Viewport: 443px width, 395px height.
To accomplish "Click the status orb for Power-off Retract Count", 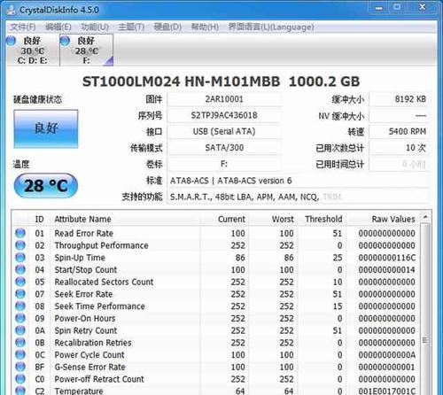I will tap(20, 379).
